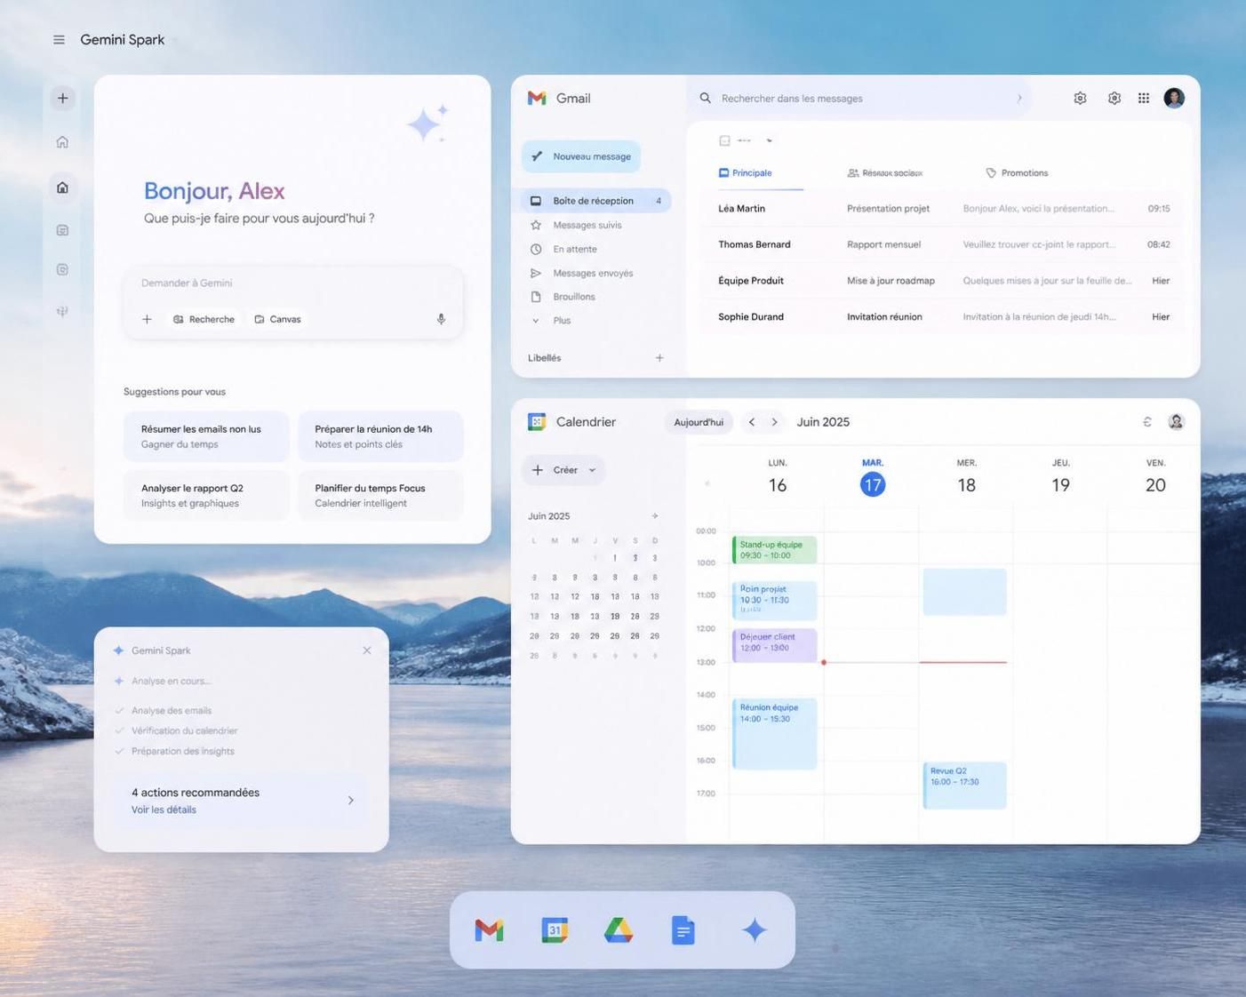
Task: Open the search options arrow in Gmail
Action: [x=1019, y=99]
